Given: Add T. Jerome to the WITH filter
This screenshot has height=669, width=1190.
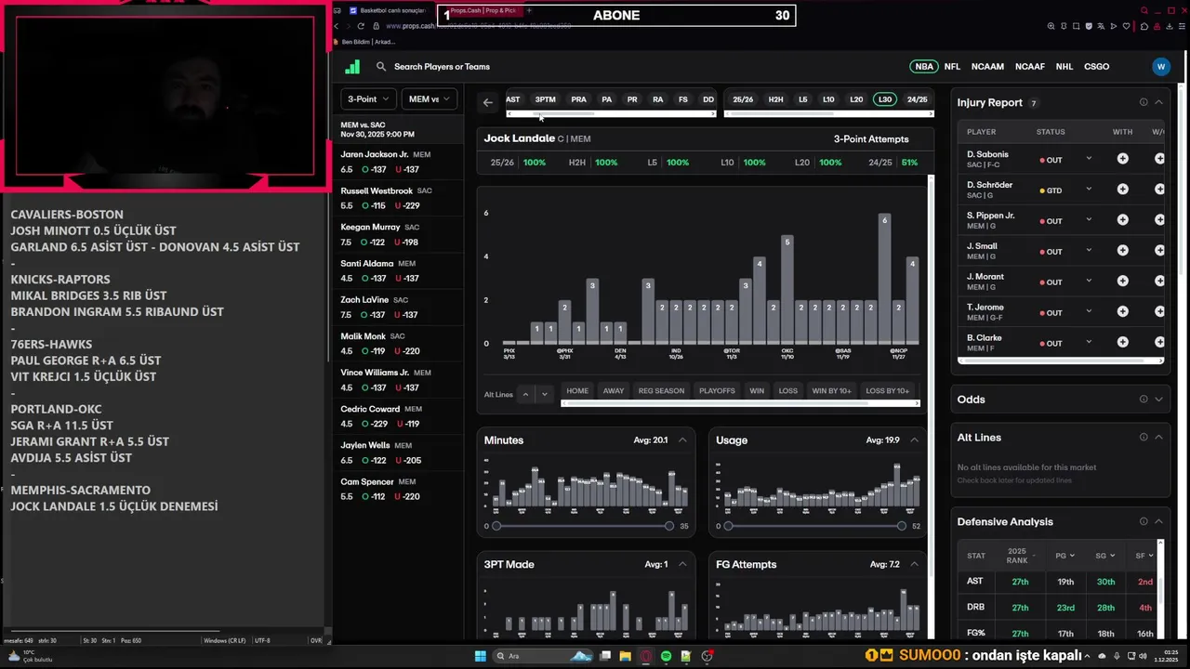Looking at the screenshot, I should coord(1123,312).
